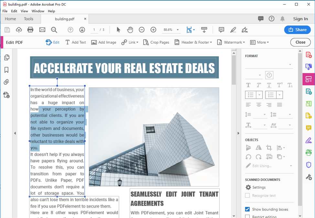Open the Bookmarks panel
This screenshot has width=315, height=218.
(6, 70)
